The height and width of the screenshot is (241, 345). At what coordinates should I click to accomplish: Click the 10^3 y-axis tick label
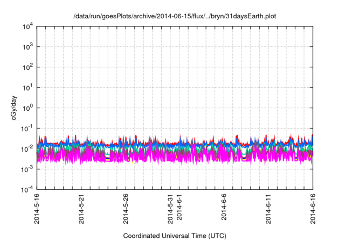pyautogui.click(x=28, y=47)
